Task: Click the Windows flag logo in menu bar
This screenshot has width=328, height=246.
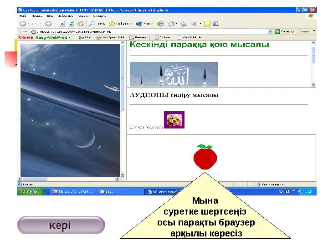Action: click(311, 16)
